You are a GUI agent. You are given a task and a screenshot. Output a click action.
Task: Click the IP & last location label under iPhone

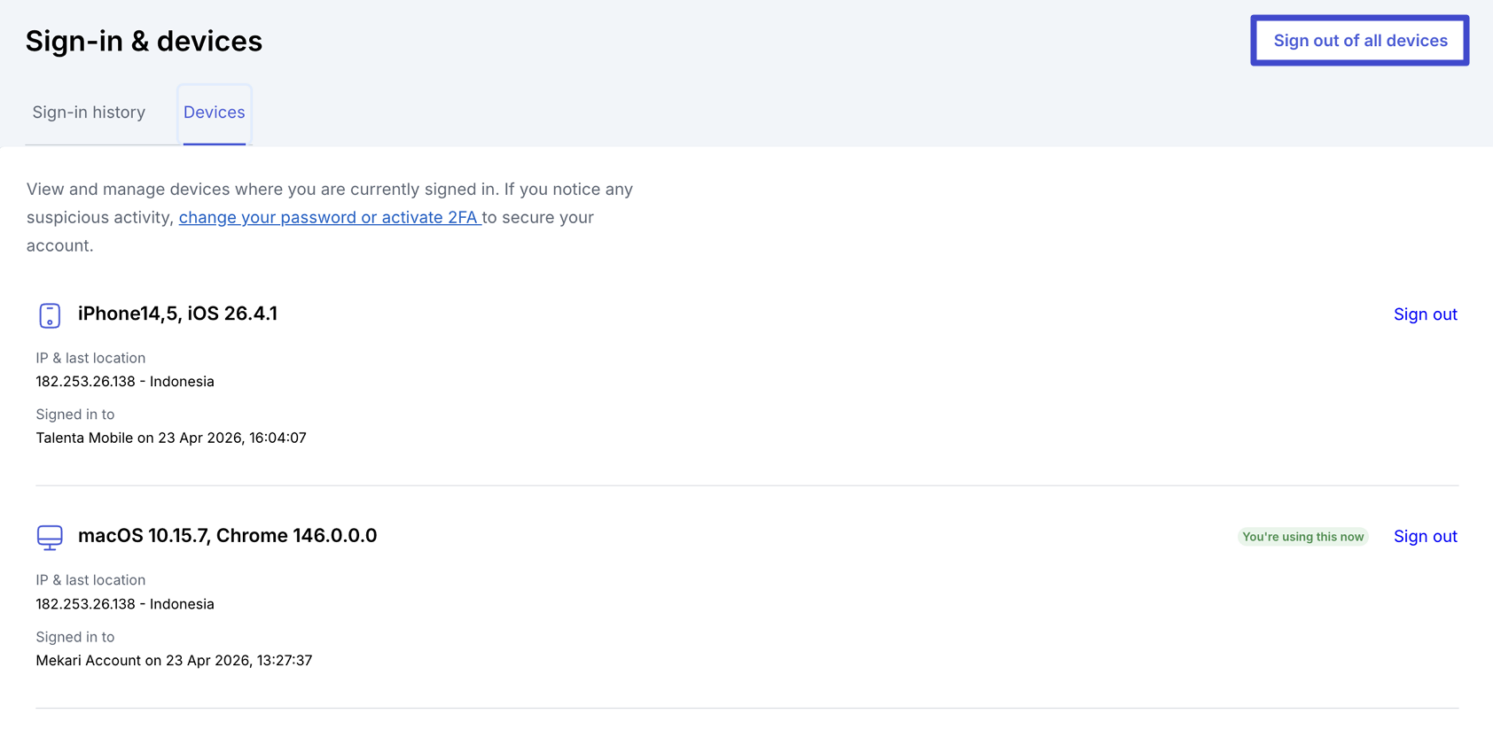(90, 358)
